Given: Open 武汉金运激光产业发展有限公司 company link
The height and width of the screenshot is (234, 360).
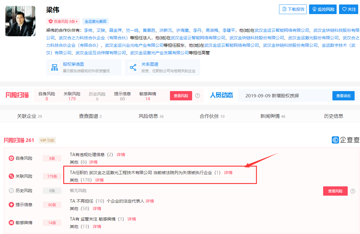Looking at the screenshot, I should [x=159, y=53].
